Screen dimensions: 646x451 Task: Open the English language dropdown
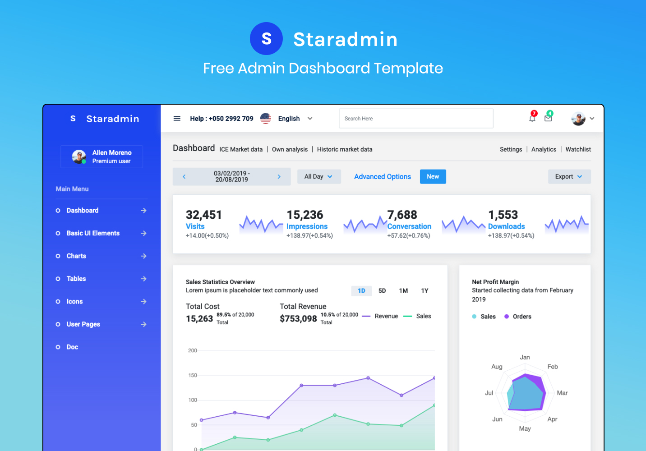tap(295, 119)
